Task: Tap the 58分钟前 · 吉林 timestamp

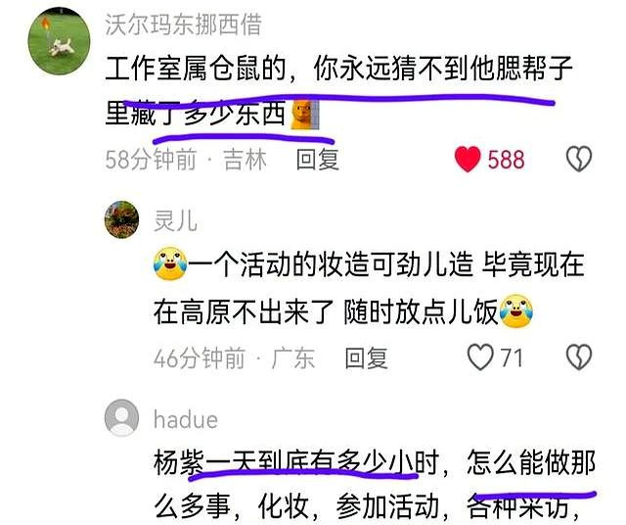Action: click(186, 160)
